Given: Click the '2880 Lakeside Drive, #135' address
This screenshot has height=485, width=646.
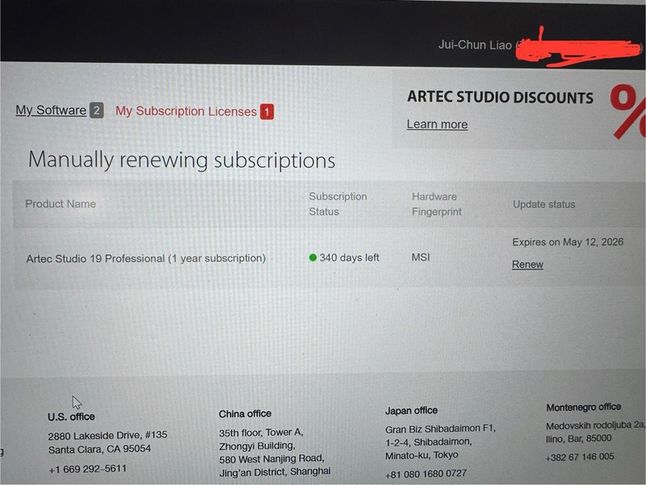Looking at the screenshot, I should click(107, 435).
